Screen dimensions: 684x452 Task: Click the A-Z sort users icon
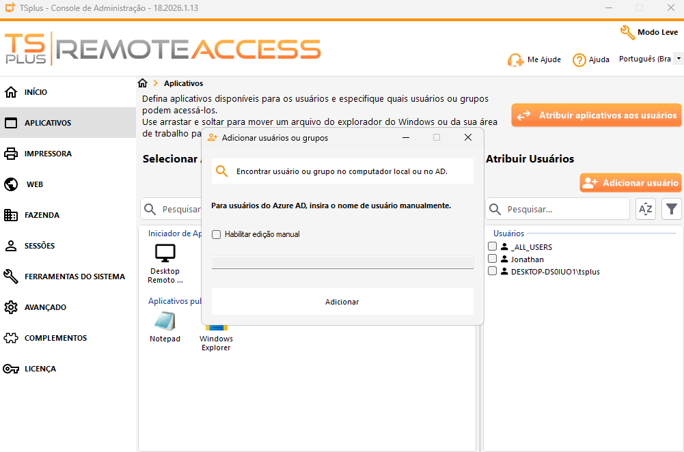click(645, 209)
